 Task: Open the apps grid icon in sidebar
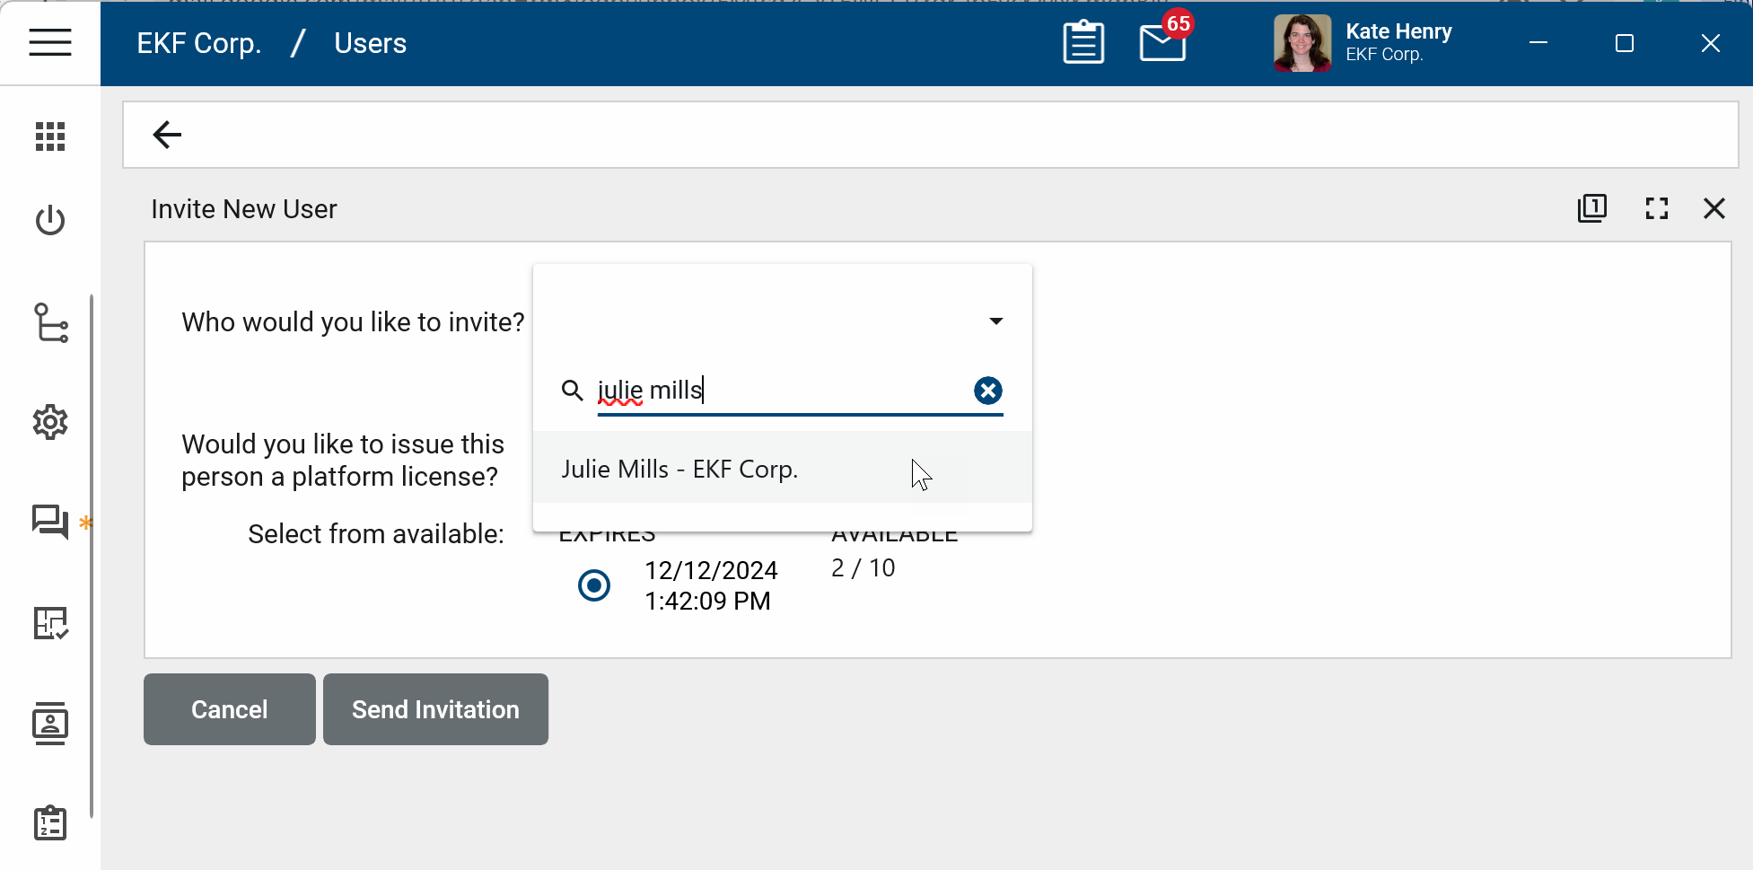[x=50, y=136]
